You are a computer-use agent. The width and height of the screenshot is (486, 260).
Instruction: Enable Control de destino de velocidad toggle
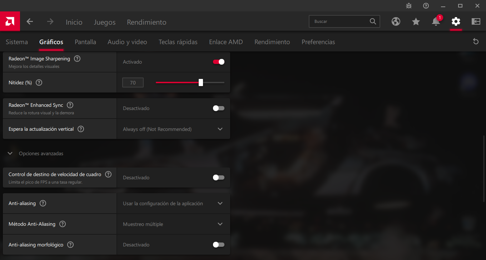pyautogui.click(x=219, y=177)
